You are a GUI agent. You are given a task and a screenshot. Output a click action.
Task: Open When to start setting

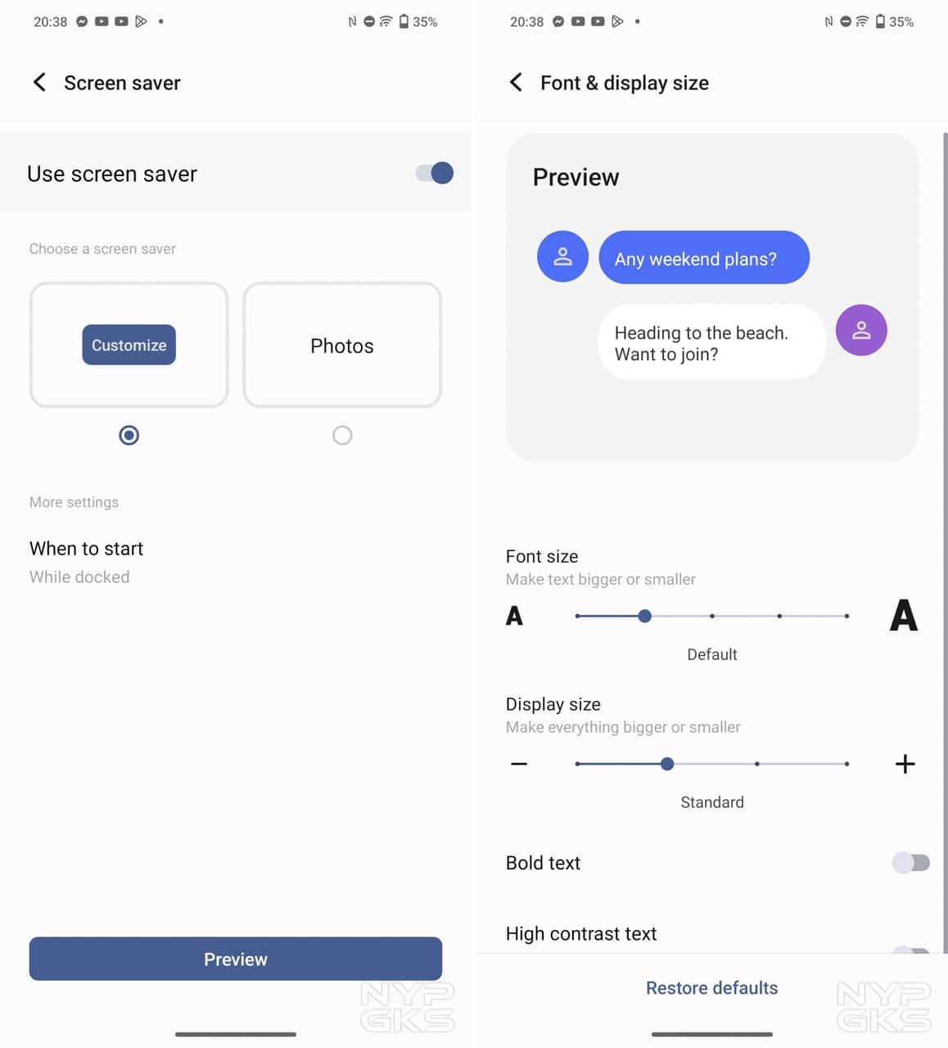point(87,562)
